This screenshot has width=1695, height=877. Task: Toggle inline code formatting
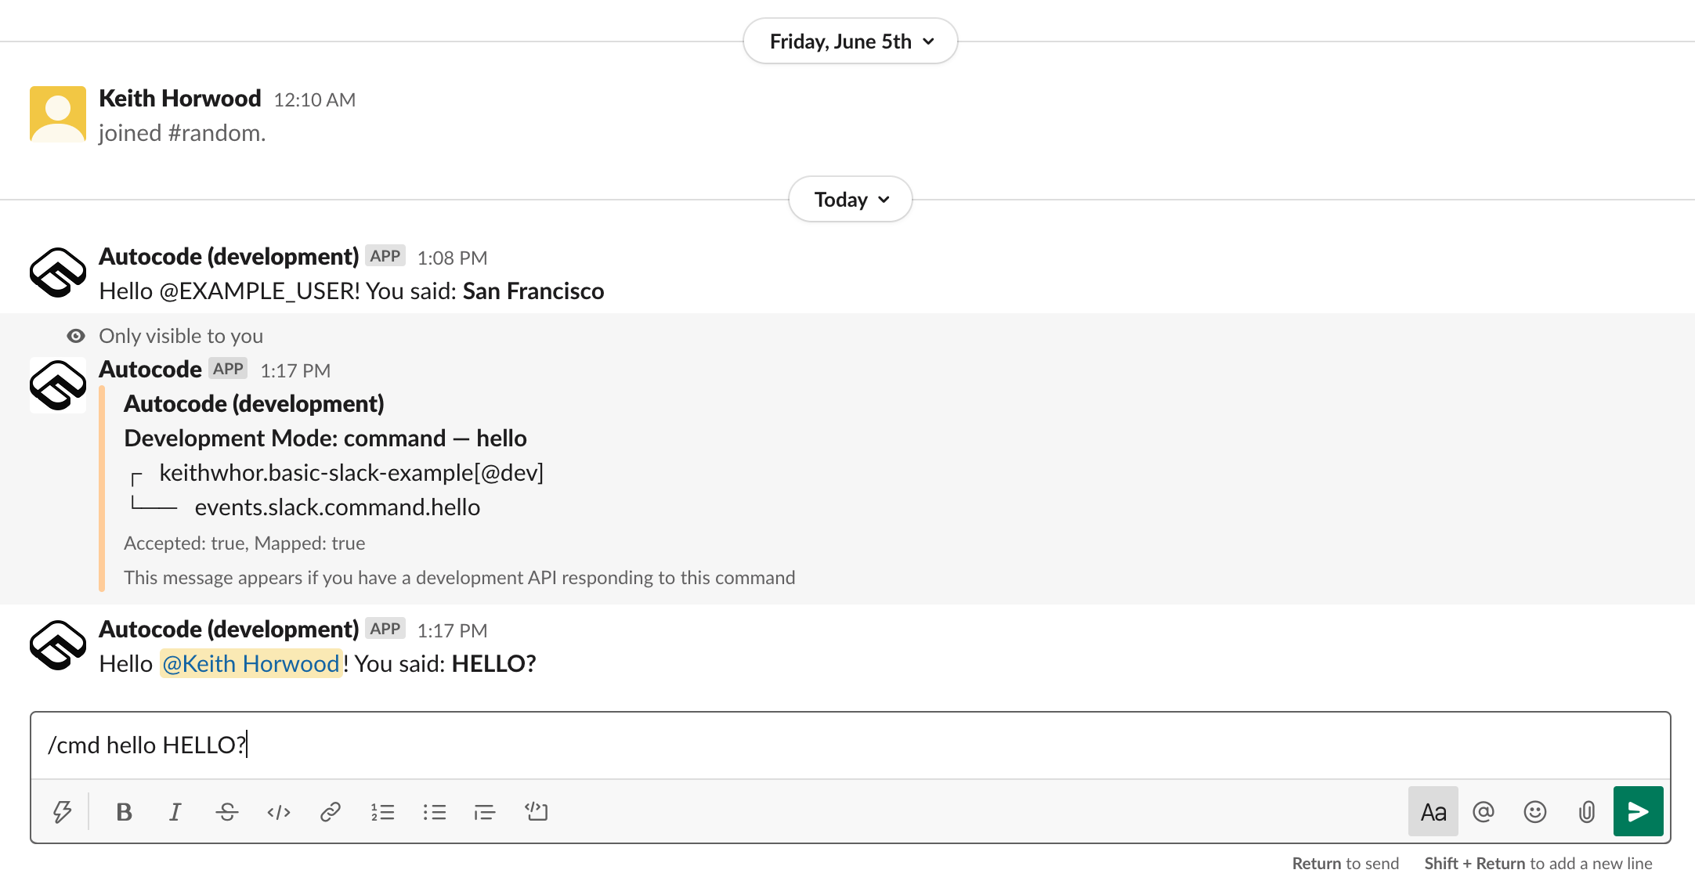click(x=279, y=812)
